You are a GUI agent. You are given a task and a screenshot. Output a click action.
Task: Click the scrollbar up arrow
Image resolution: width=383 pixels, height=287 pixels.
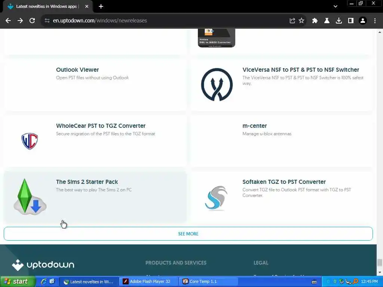click(x=380, y=32)
